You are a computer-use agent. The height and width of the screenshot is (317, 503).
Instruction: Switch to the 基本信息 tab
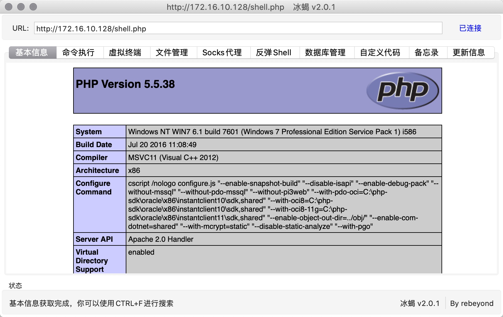coord(33,53)
